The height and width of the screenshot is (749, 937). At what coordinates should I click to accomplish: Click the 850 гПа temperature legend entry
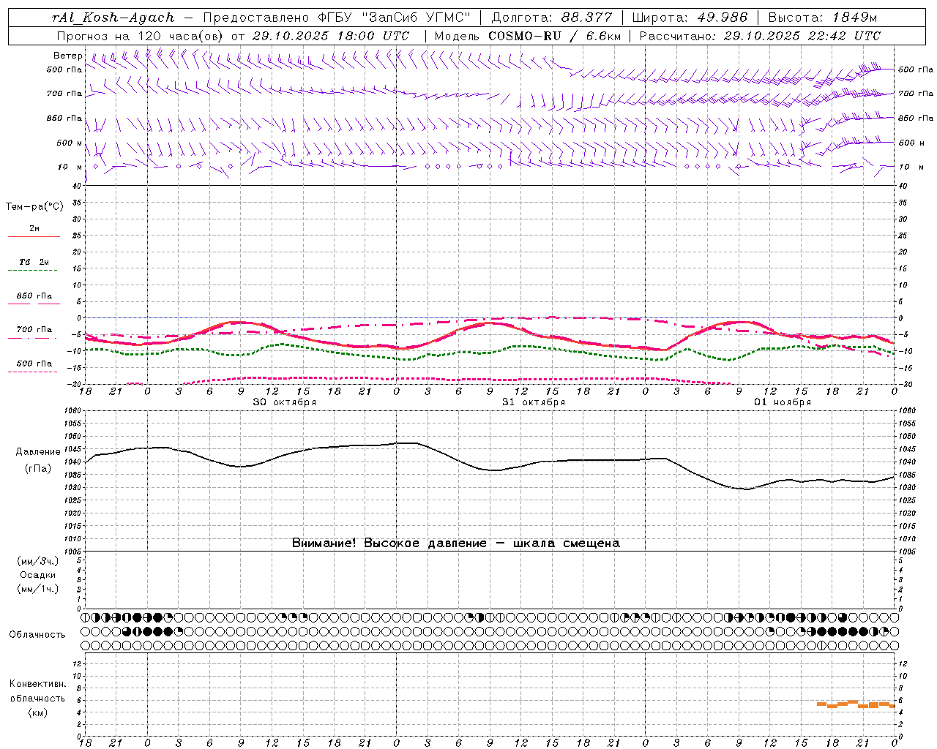click(x=34, y=296)
